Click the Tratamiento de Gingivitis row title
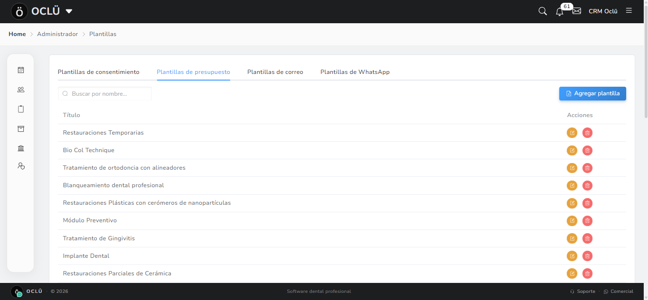This screenshot has height=300, width=648. point(99,238)
